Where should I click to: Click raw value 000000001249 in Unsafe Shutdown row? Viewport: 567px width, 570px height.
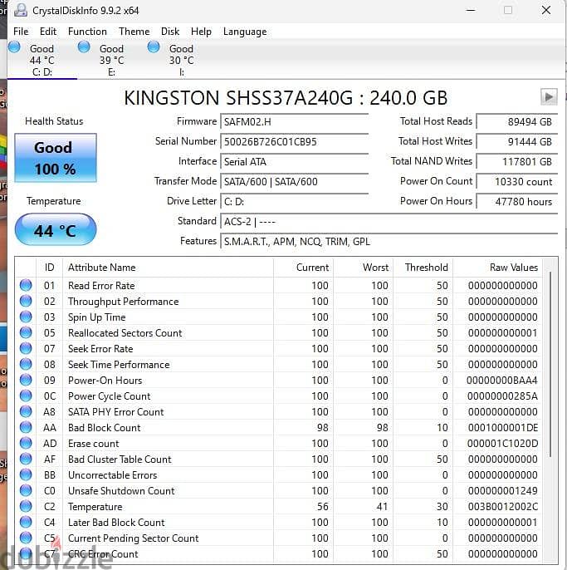pyautogui.click(x=503, y=491)
